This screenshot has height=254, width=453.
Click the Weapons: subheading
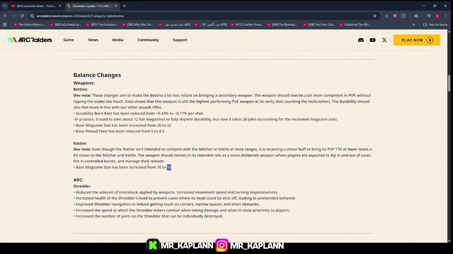pos(84,83)
